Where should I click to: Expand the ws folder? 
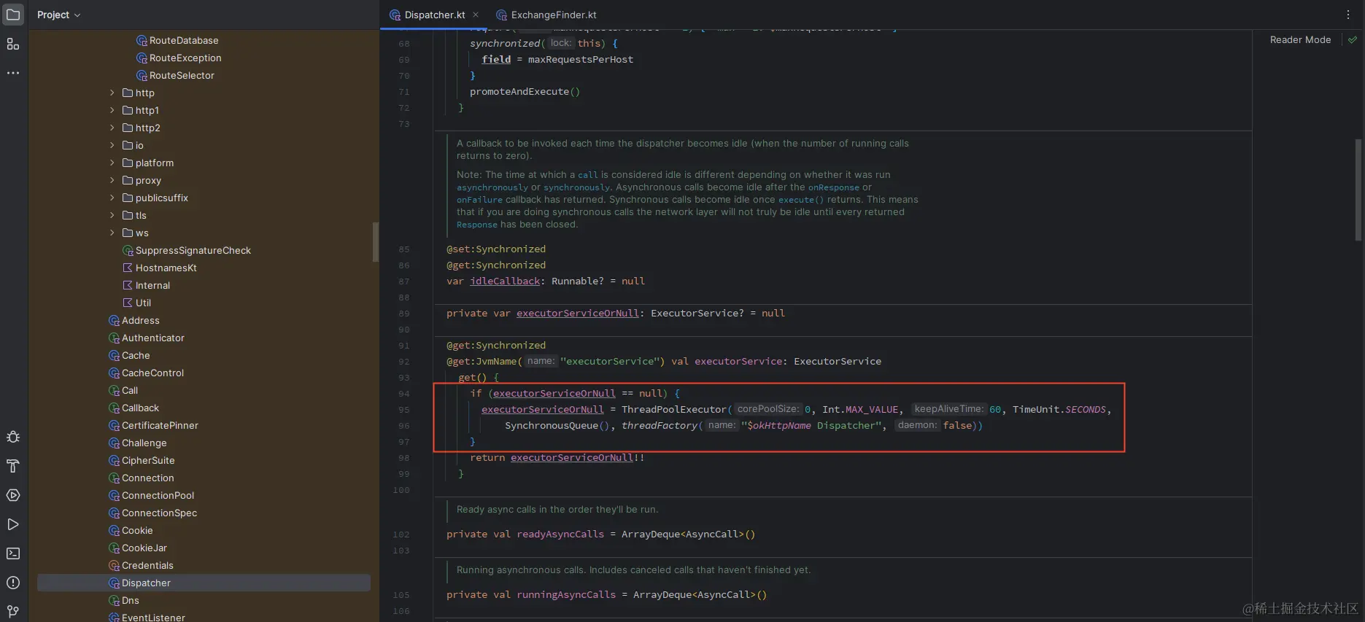click(x=112, y=233)
